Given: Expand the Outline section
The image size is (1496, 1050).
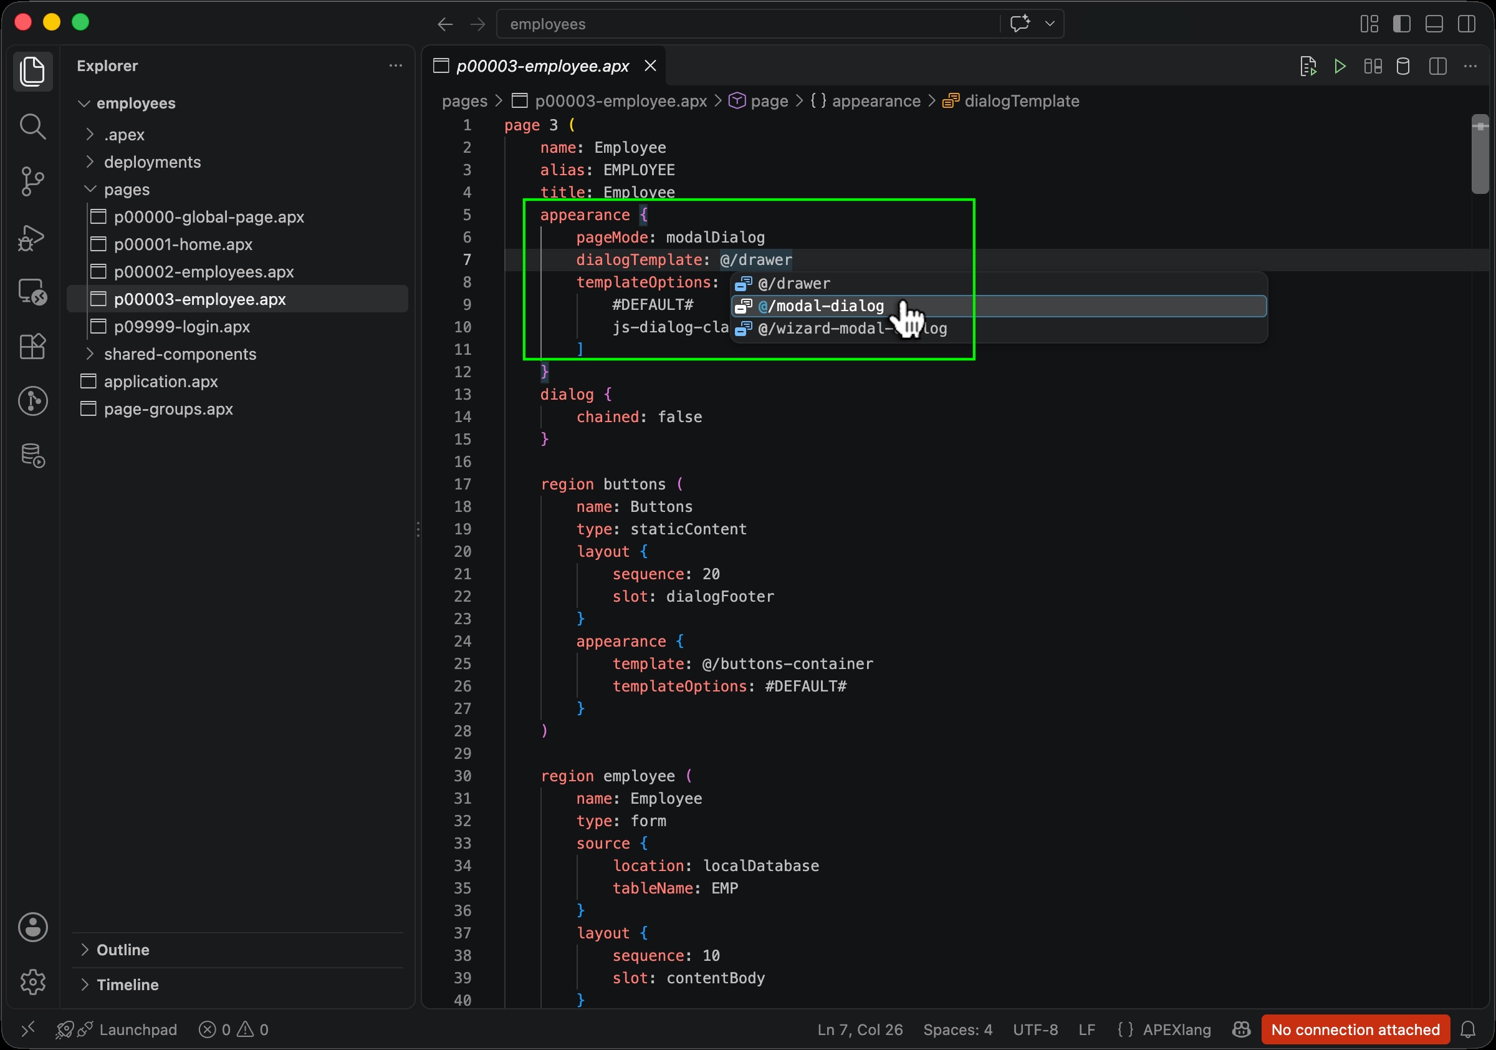Looking at the screenshot, I should coord(239,950).
